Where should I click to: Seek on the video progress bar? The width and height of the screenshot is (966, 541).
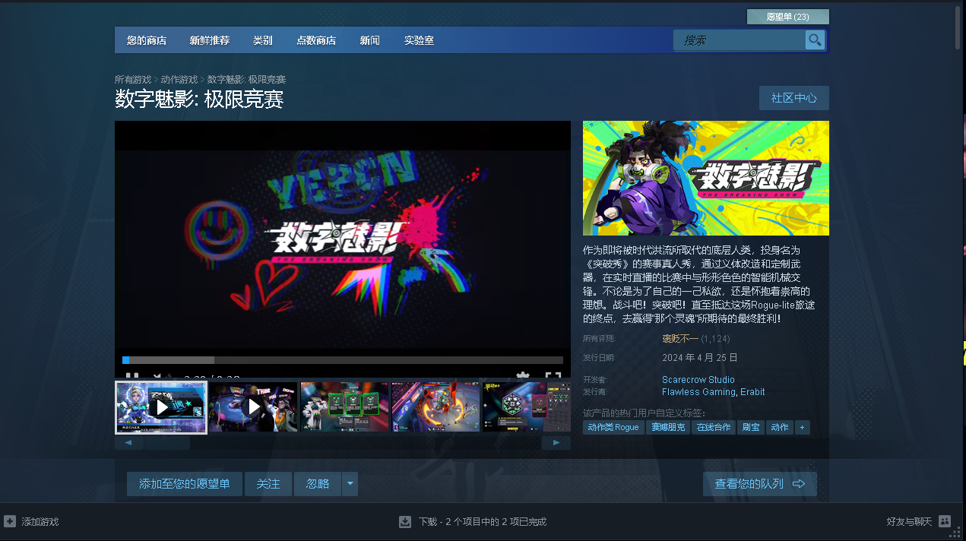coord(342,360)
